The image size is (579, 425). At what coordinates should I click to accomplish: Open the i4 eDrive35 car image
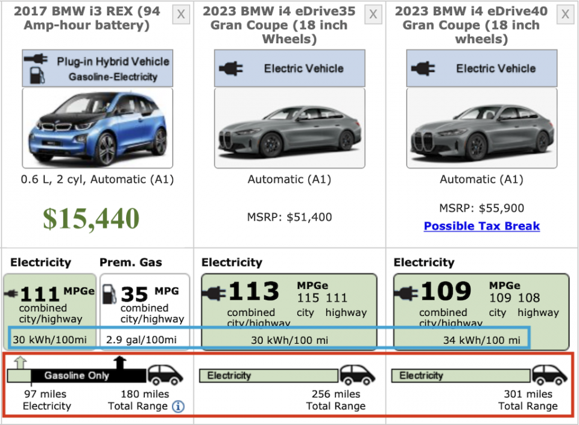point(289,129)
